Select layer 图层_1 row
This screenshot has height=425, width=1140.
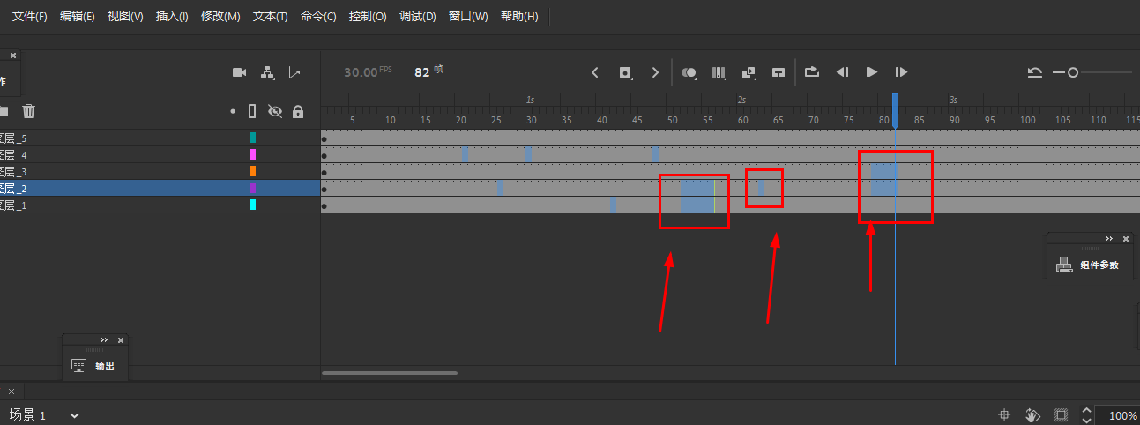[159, 205]
